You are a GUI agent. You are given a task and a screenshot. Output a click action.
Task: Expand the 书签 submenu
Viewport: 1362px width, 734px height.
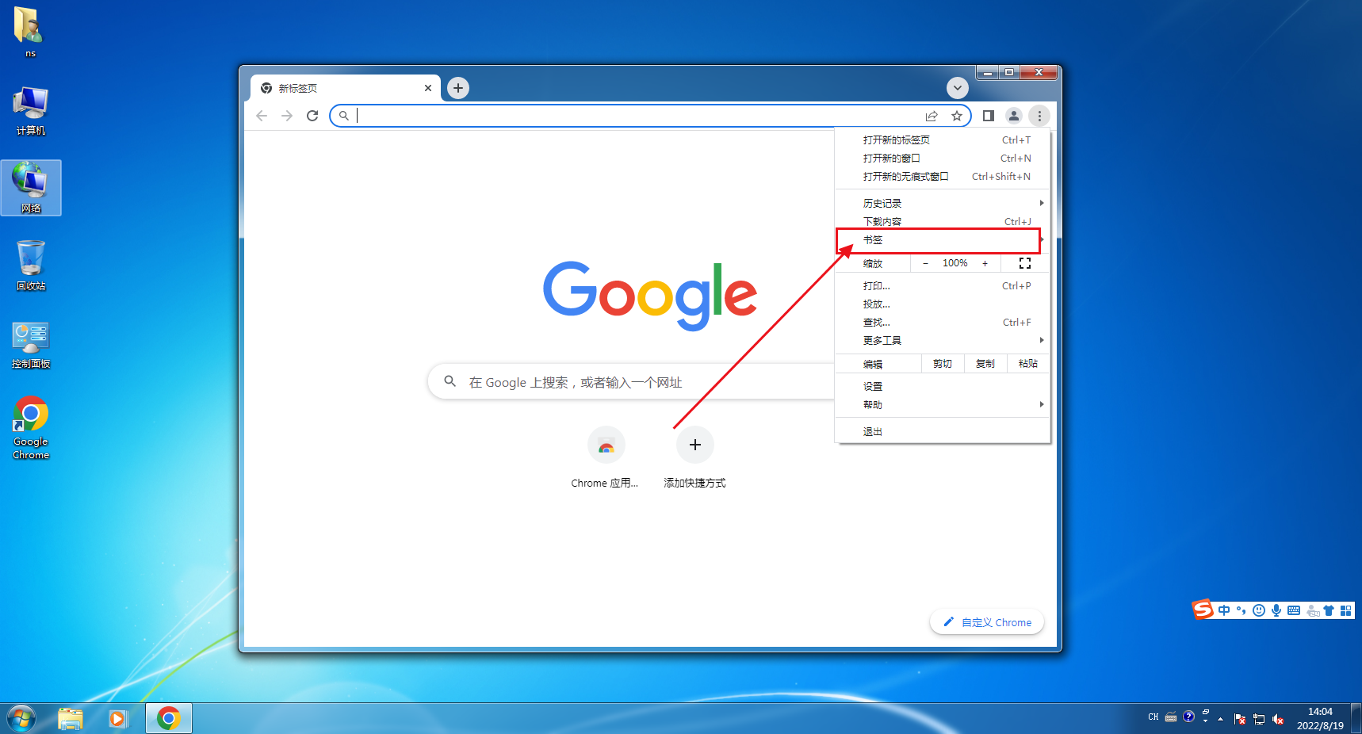943,240
